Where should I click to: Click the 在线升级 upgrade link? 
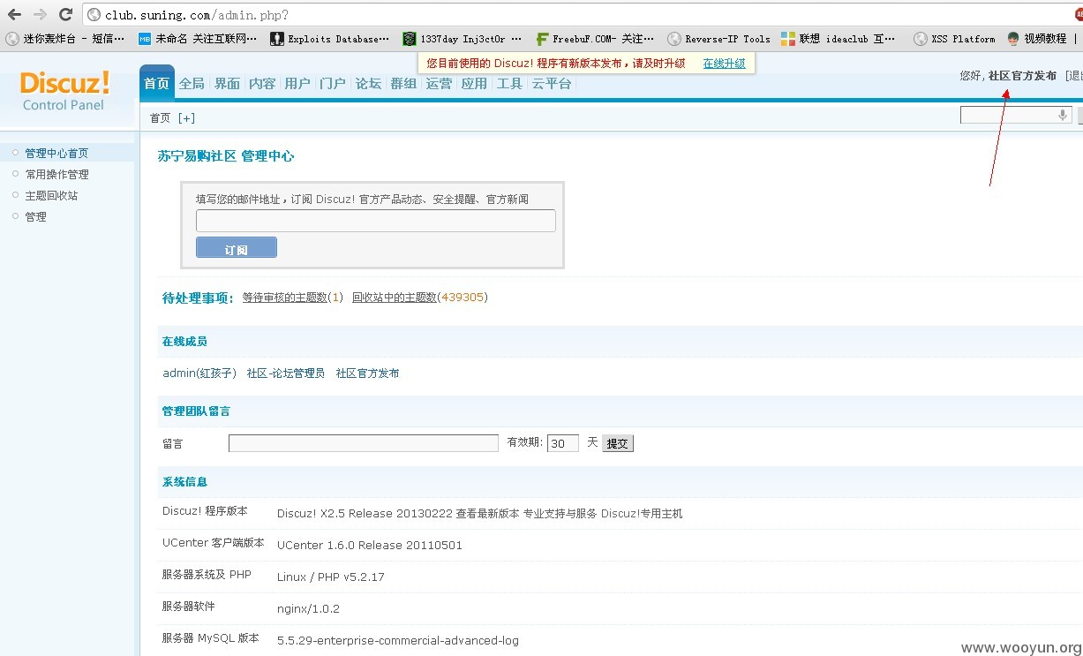click(724, 64)
